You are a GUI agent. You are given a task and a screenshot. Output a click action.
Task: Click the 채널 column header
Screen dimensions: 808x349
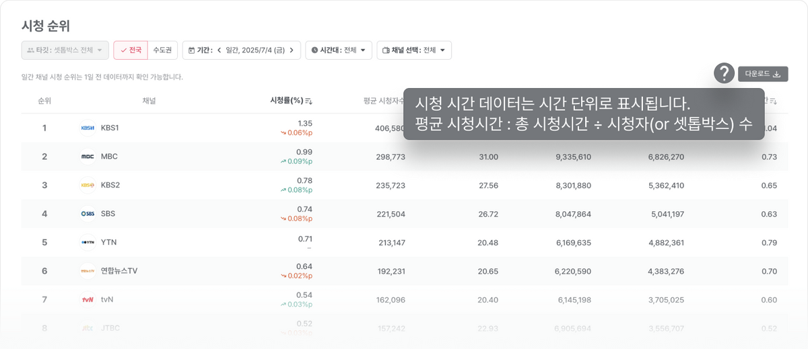149,101
